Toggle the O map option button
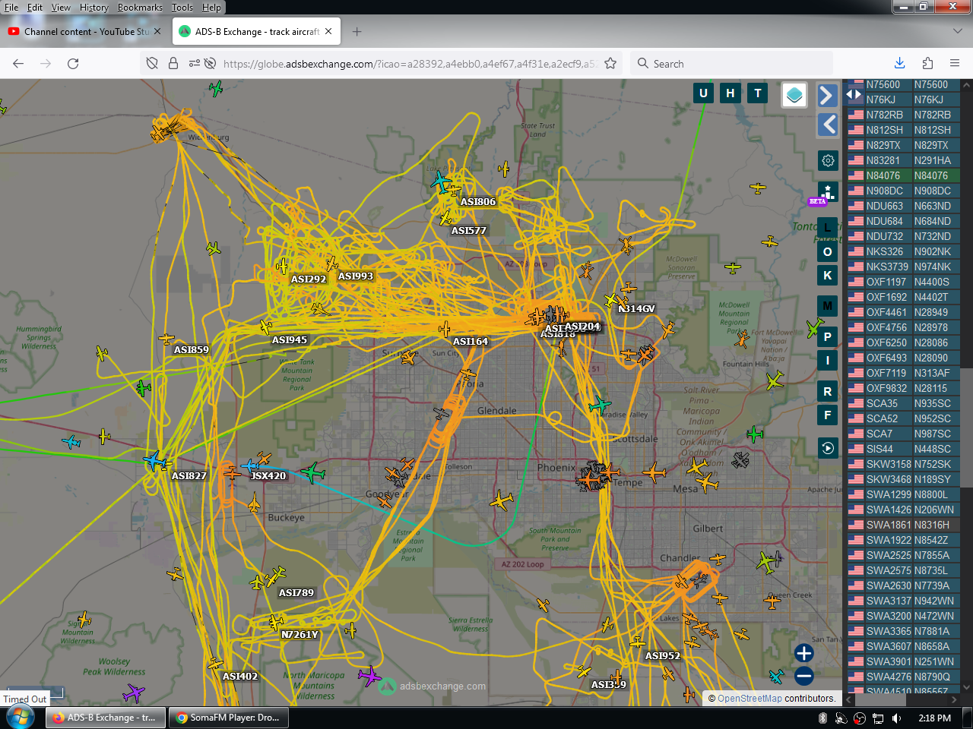The image size is (973, 729). pos(828,252)
